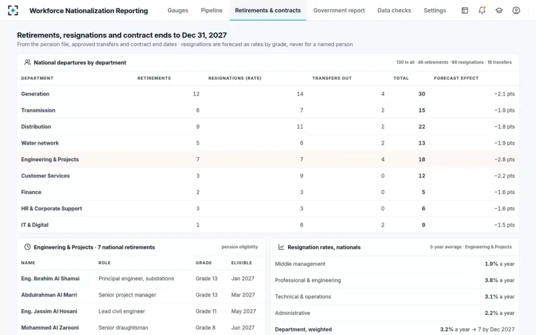Select the IT & Digital department row

coord(268,225)
